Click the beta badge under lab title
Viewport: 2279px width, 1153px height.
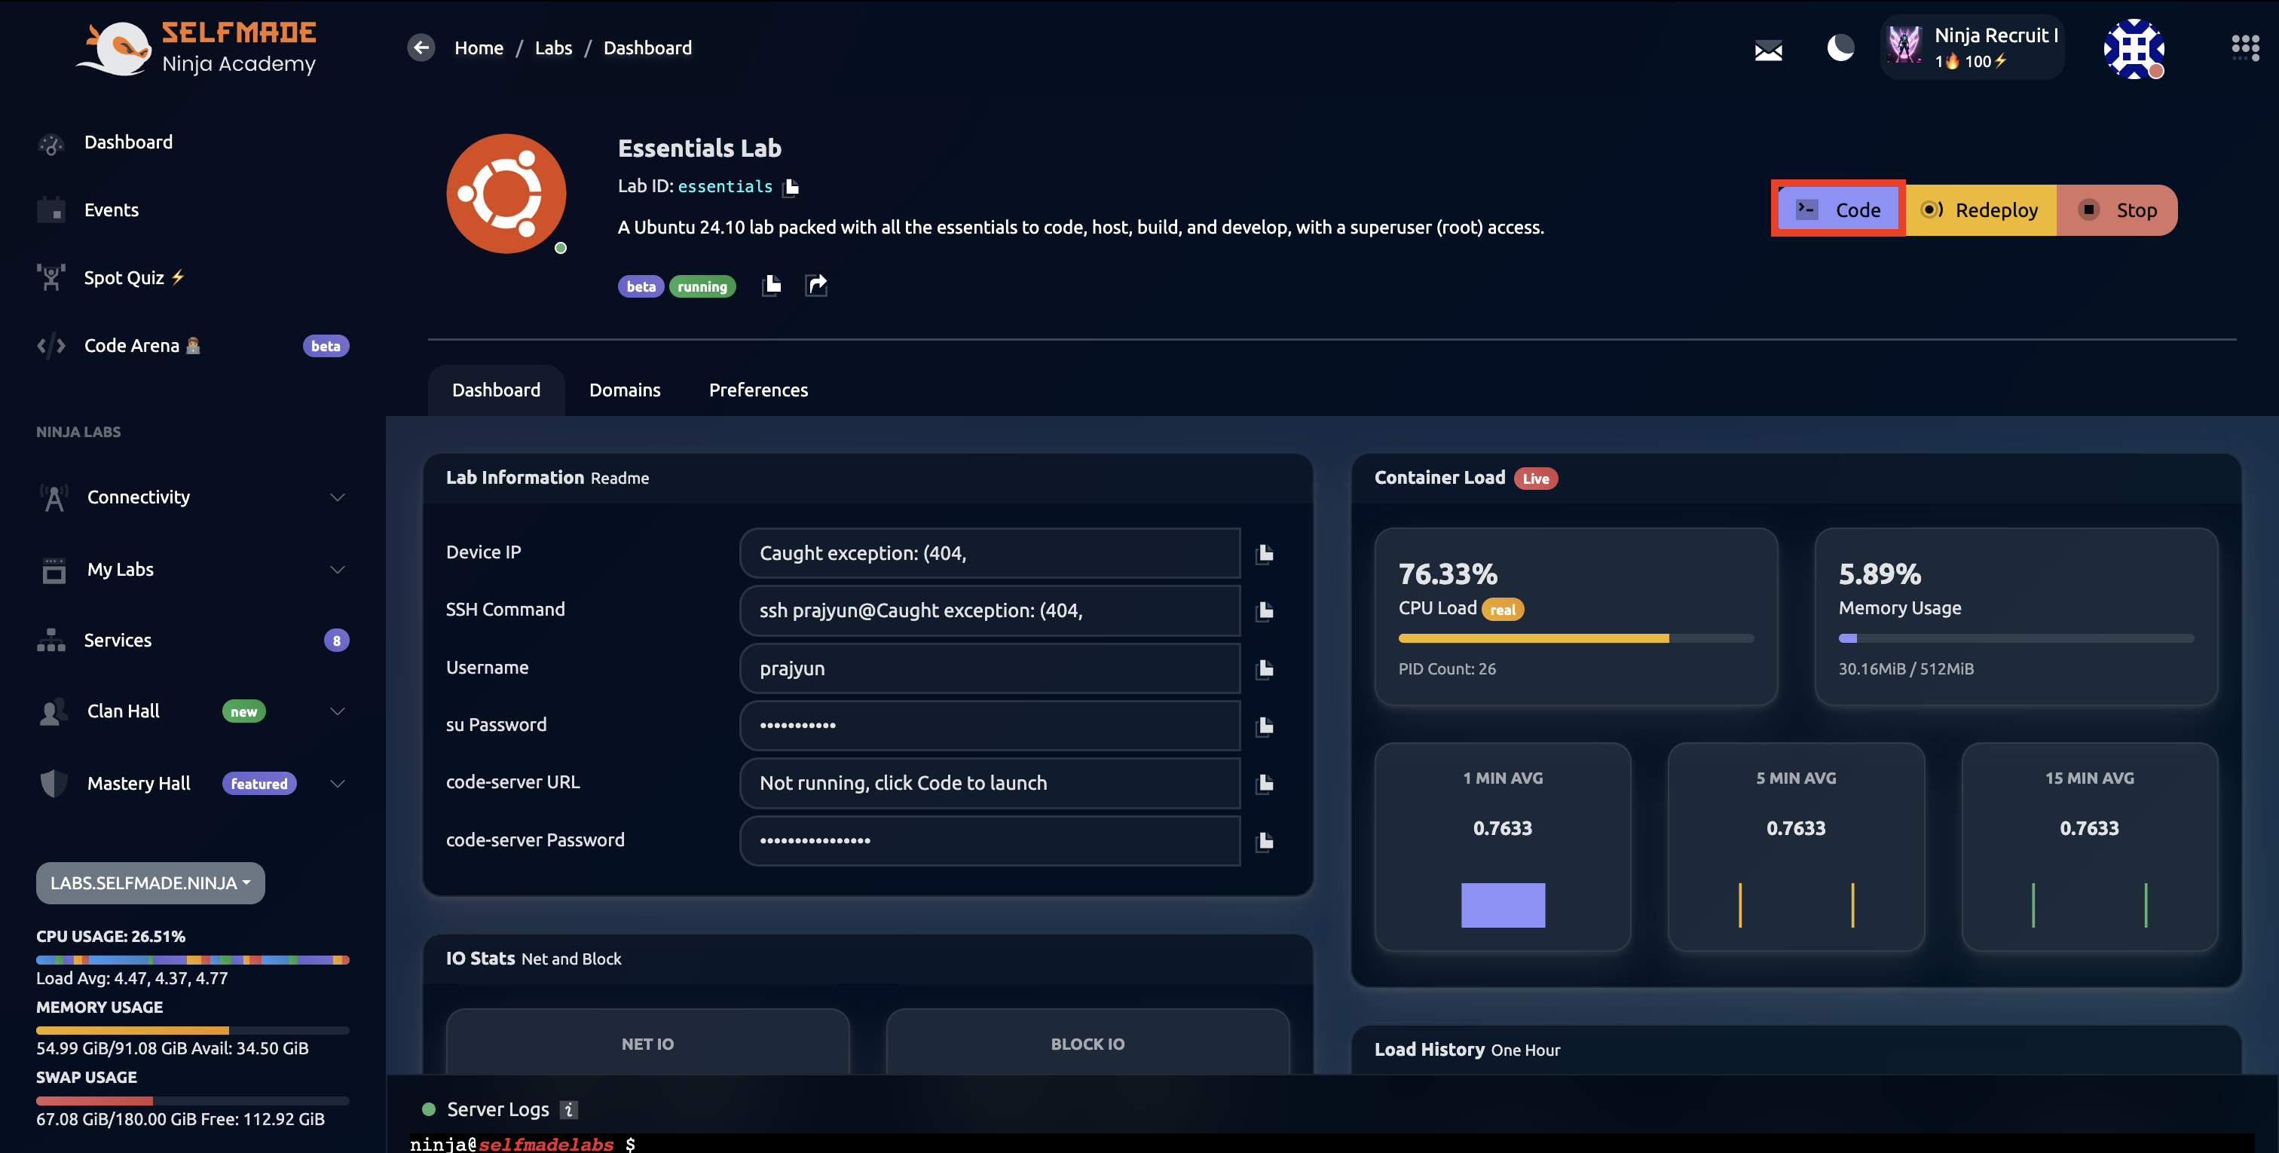(x=641, y=286)
